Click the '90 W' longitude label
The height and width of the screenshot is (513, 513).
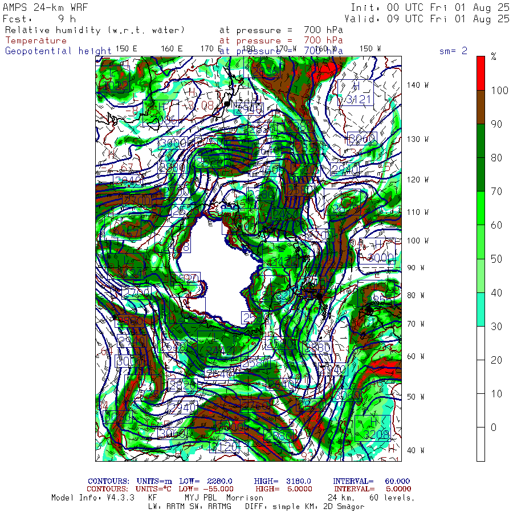(416, 268)
